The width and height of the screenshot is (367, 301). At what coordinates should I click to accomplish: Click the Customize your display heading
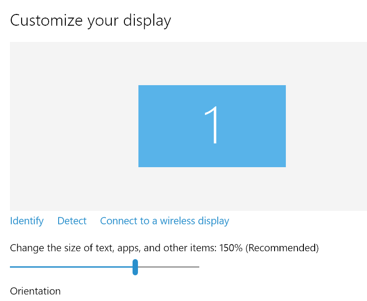coord(91,21)
